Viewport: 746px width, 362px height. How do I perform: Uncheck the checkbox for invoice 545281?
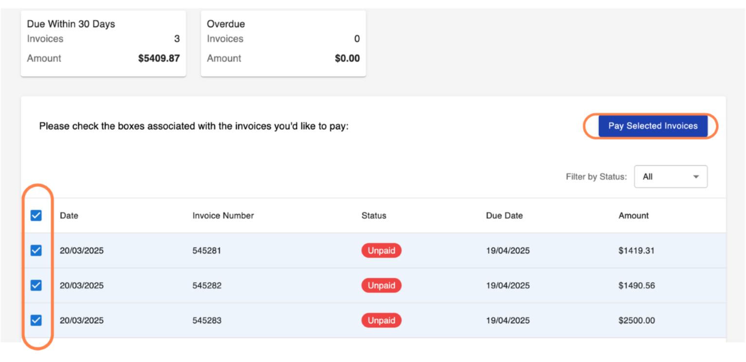pyautogui.click(x=36, y=251)
